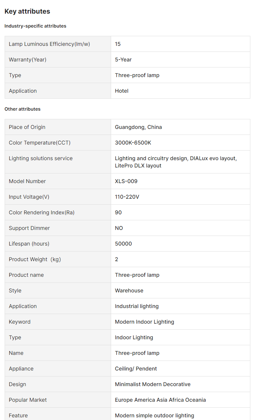Click the Lighting solutions service label
The image size is (253, 420).
[41, 158]
